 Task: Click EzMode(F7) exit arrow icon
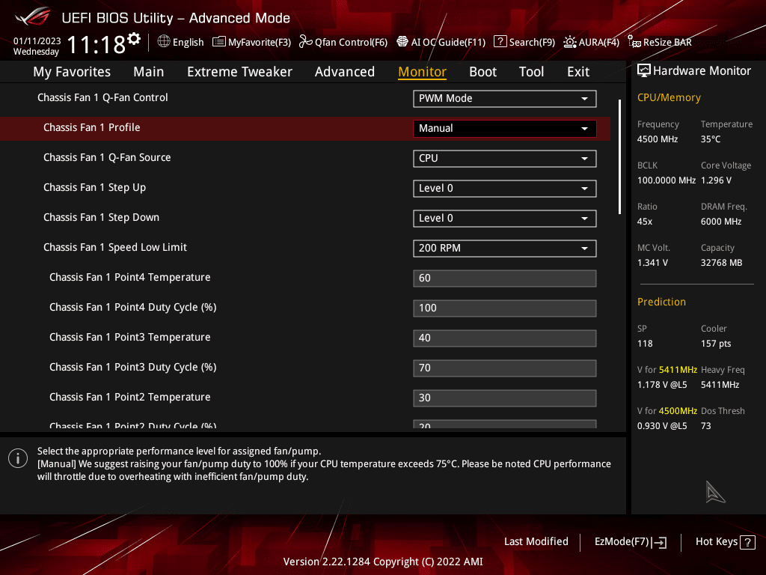click(x=659, y=542)
